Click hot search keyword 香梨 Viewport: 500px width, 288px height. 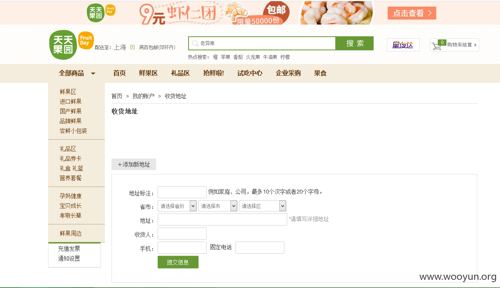[x=238, y=57]
